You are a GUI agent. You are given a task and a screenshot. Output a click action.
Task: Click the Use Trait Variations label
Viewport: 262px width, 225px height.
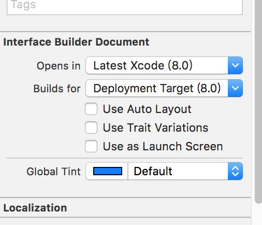click(x=155, y=128)
